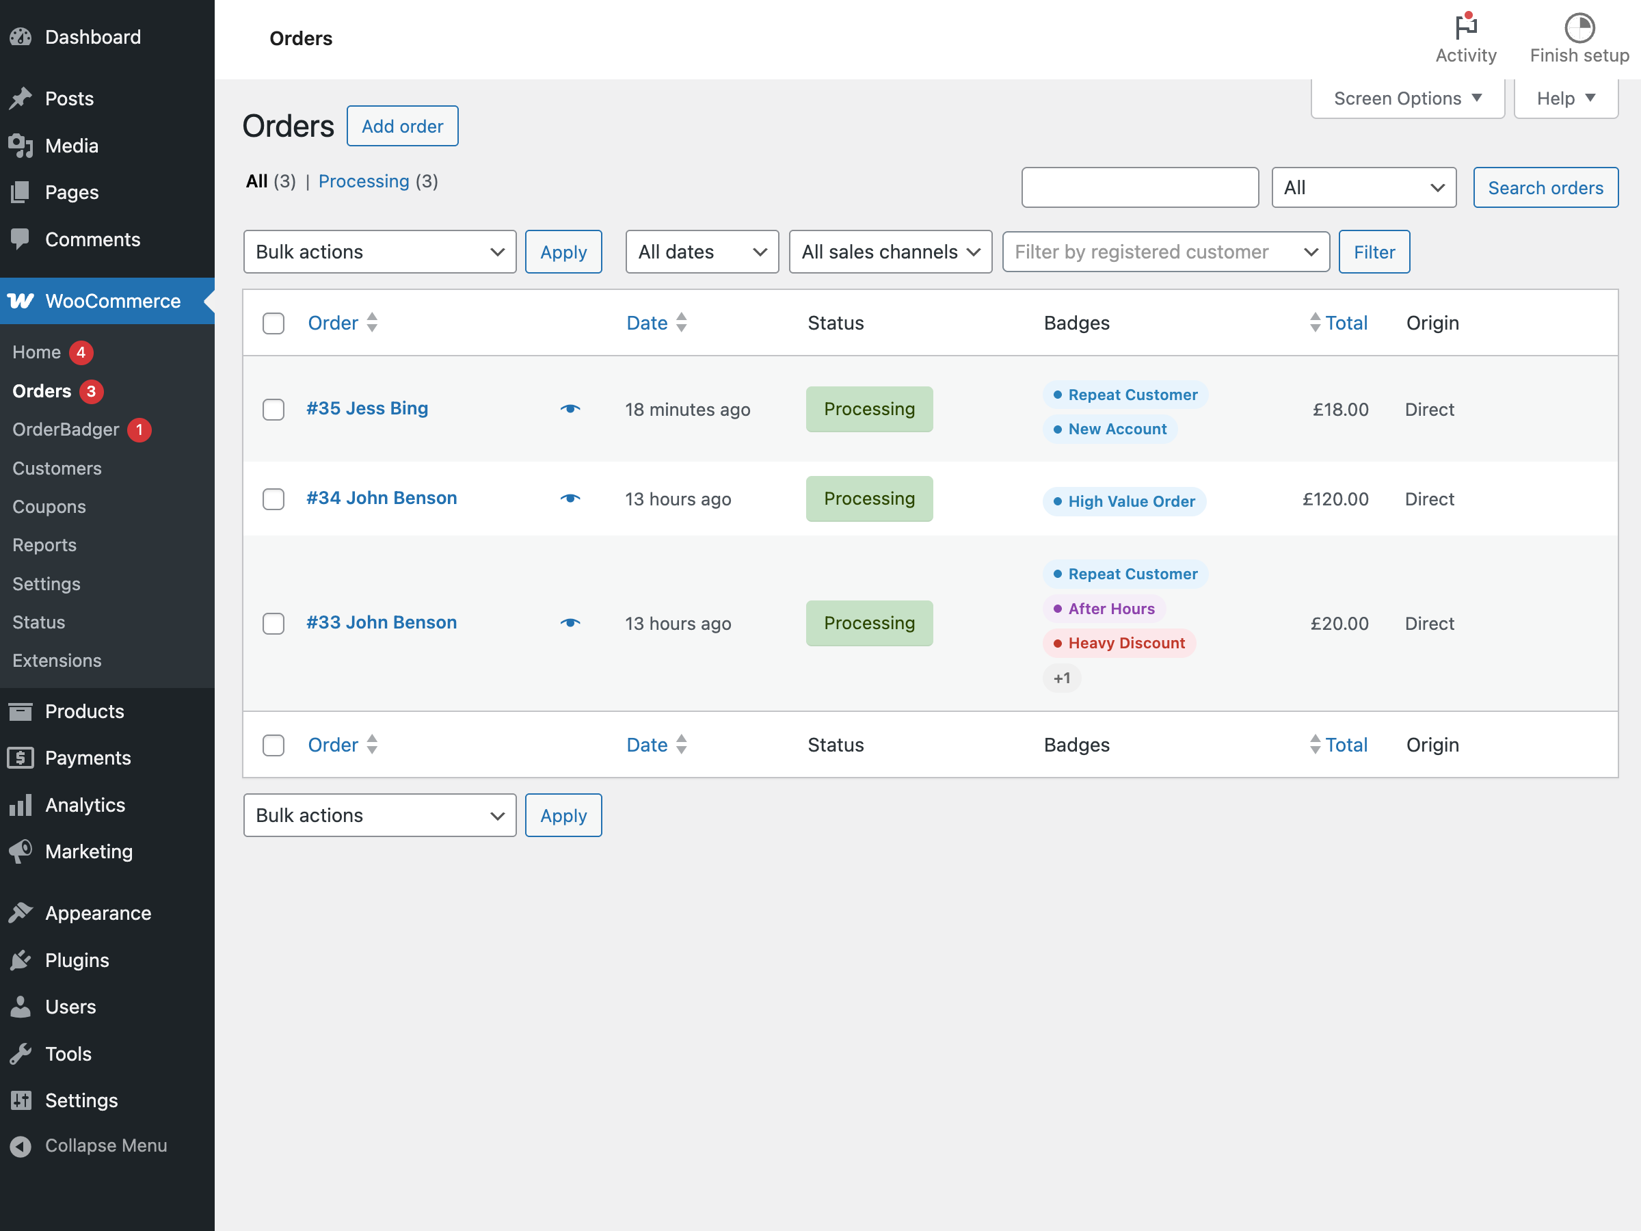Open OrderBadger in the WooCommerce submenu
Image resolution: width=1641 pixels, height=1231 pixels.
(x=66, y=429)
